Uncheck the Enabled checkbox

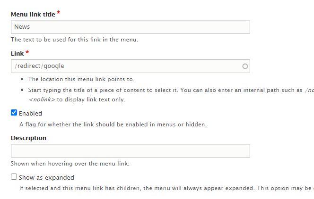click(14, 113)
